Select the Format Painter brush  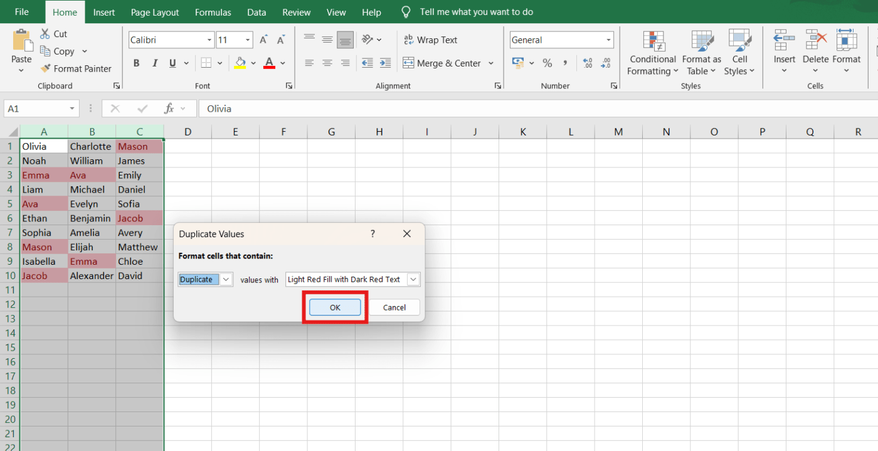coord(45,68)
